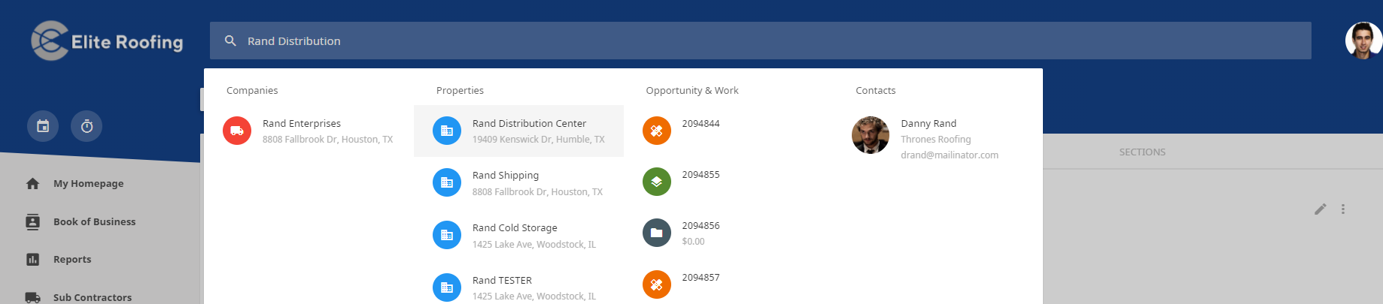
Task: Click the Opportunity & Work heading
Action: point(692,90)
